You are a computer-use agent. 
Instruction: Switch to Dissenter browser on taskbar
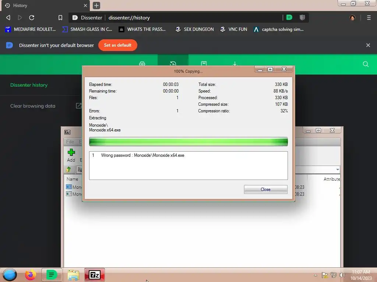(x=52, y=275)
